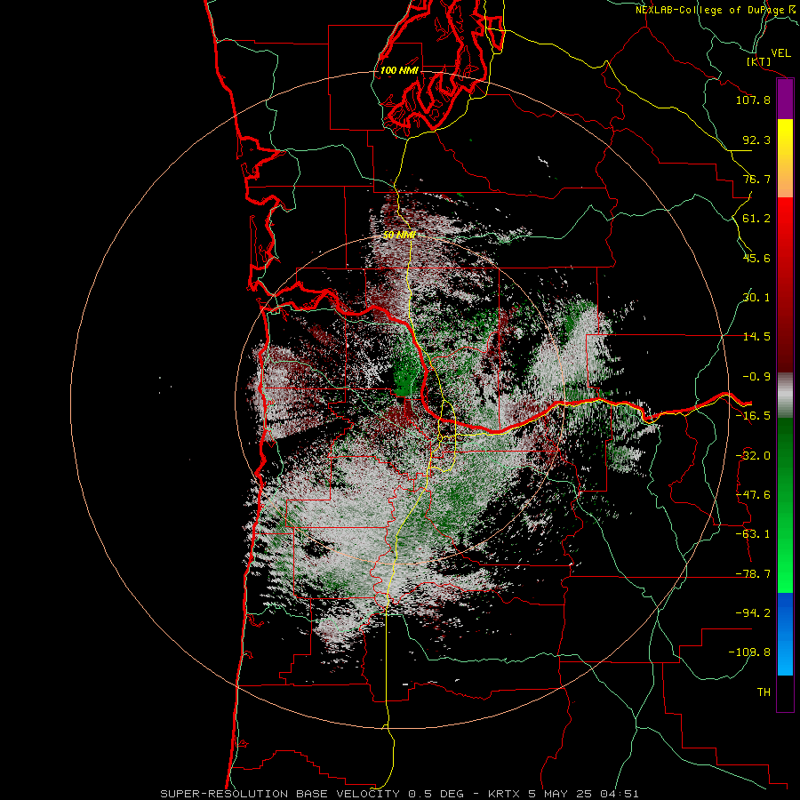Click the -63.1 velocity scale value

pyautogui.click(x=753, y=534)
